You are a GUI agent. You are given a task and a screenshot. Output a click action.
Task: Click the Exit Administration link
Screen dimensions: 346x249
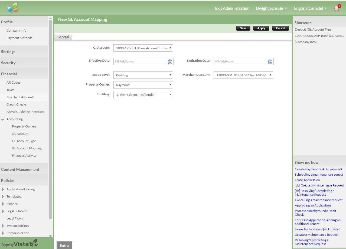[x=232, y=8]
